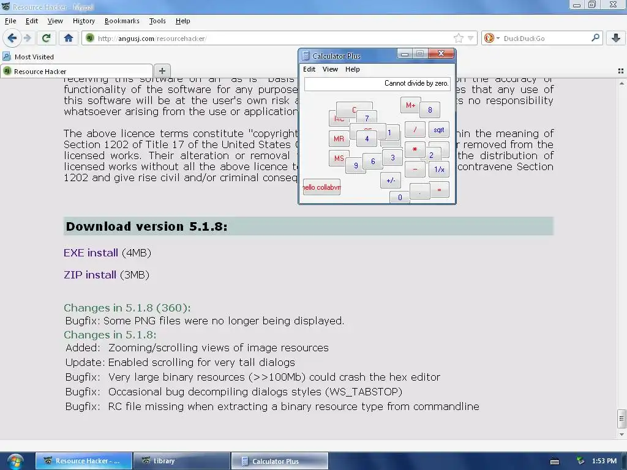Click the calculator +/- button
The width and height of the screenshot is (627, 470).
[391, 181]
